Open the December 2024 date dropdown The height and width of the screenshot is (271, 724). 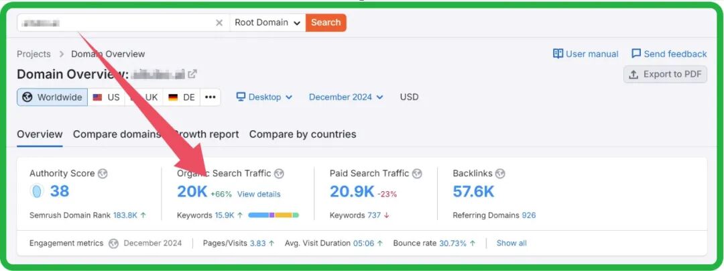(346, 97)
